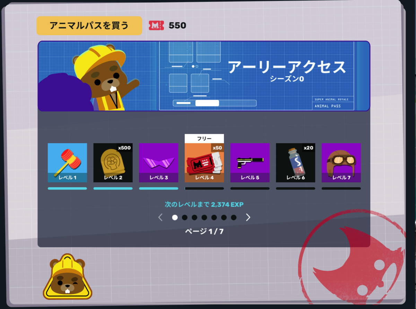Click the 次のレベルまで 2,374 EXP text
This screenshot has height=309, width=416.
point(204,205)
